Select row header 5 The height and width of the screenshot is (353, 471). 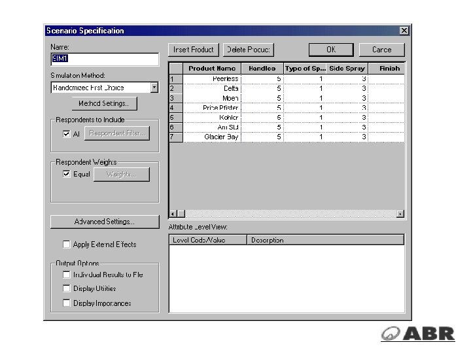pos(176,118)
